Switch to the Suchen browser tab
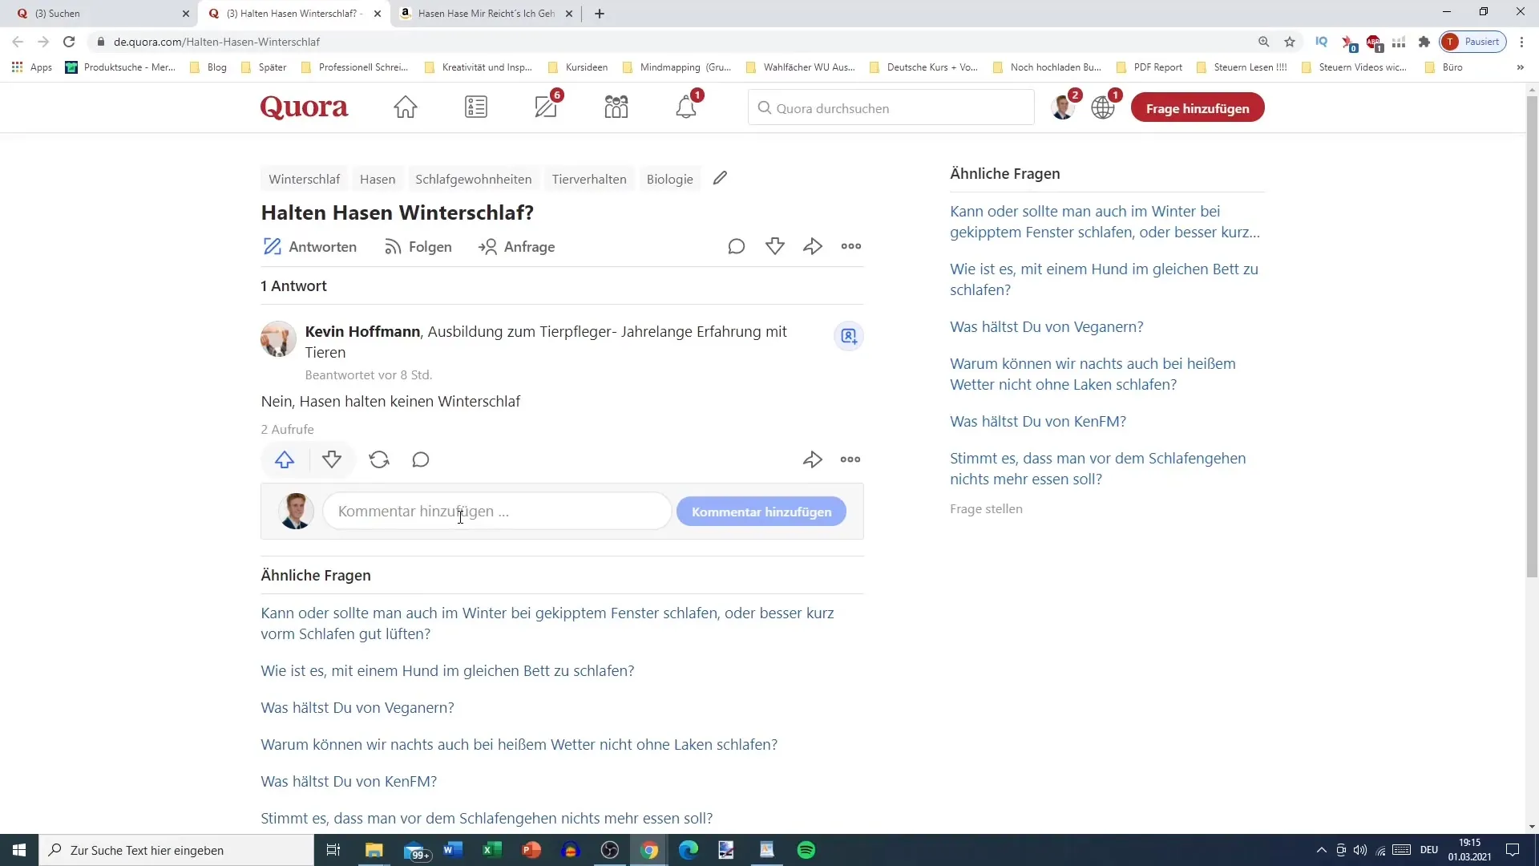This screenshot has width=1539, height=866. (100, 14)
